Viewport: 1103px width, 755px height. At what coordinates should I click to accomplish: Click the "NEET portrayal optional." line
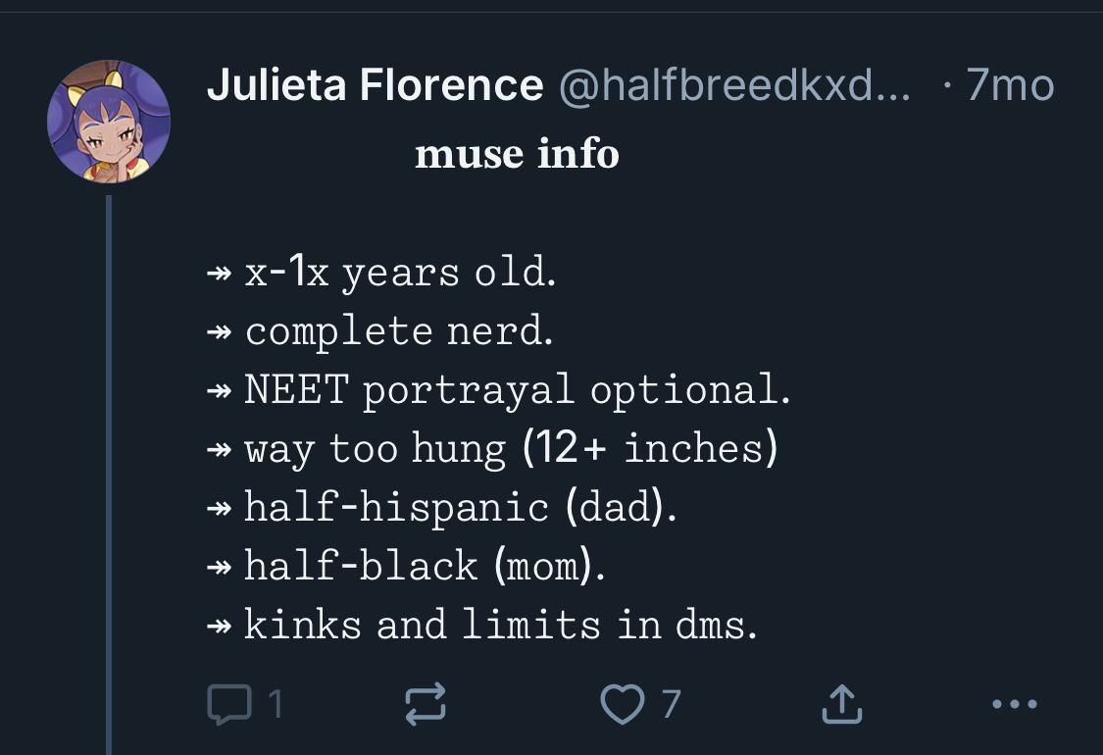pyautogui.click(x=516, y=390)
